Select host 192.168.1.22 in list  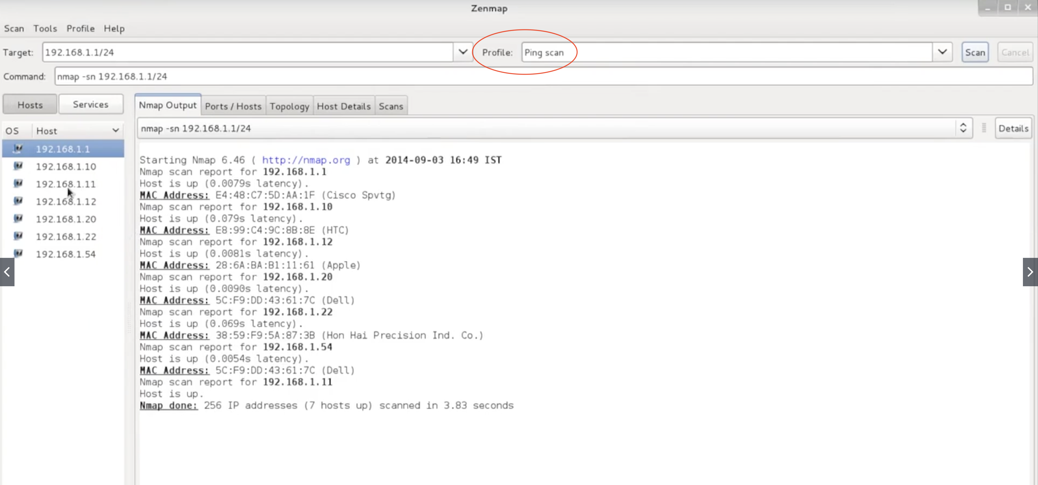(x=66, y=236)
